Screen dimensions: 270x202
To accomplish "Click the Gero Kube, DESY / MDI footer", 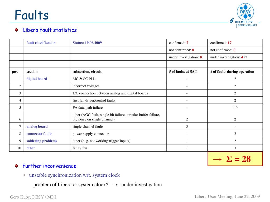I will (33, 197).
